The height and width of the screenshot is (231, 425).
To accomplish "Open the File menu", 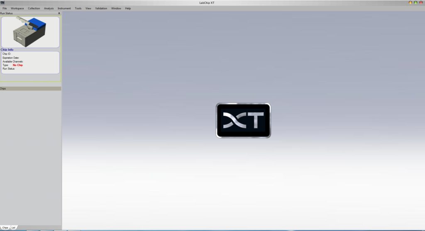I will (x=5, y=8).
